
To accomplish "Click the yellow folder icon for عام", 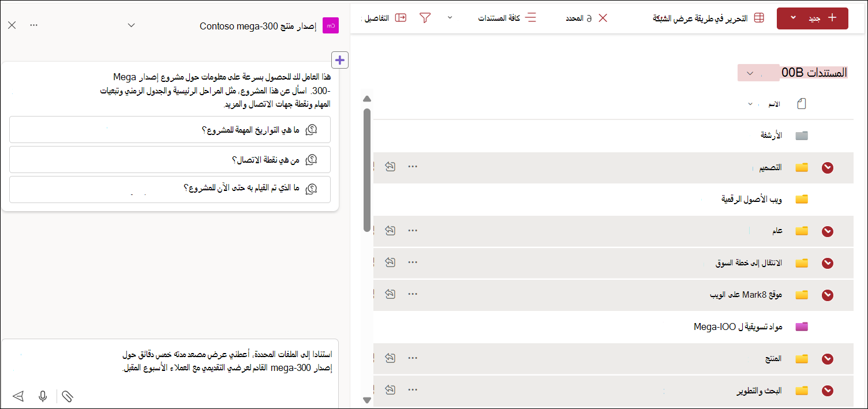I will coord(802,231).
